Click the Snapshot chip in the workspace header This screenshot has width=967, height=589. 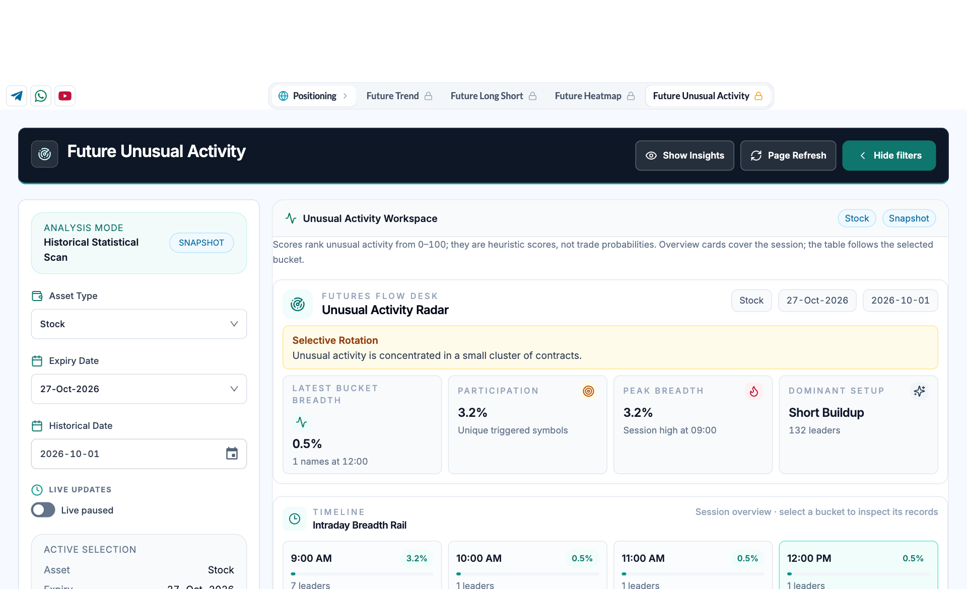pos(909,218)
